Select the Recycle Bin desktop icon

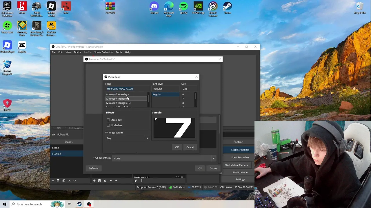tap(359, 8)
